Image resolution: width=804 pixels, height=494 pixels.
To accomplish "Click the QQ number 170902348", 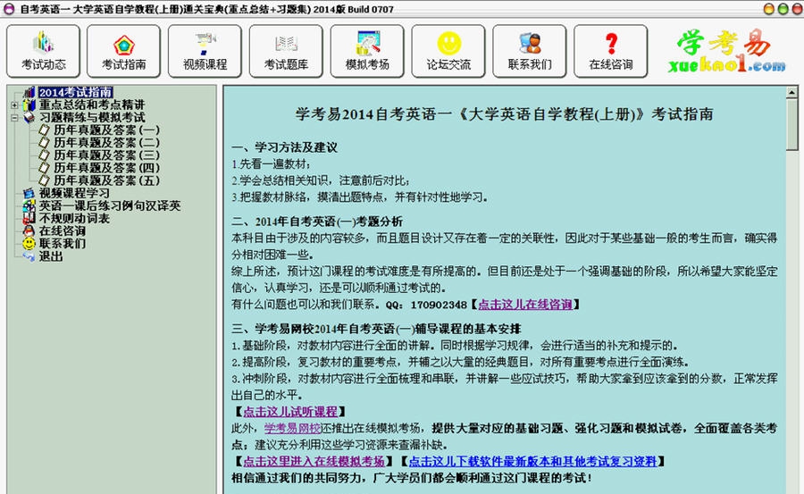I will point(439,305).
